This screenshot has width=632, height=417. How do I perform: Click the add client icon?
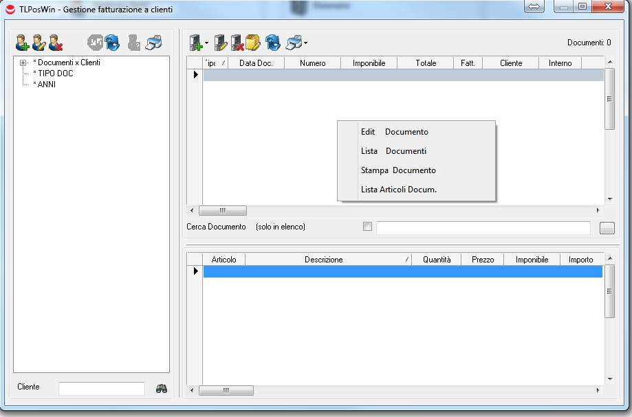(x=23, y=43)
